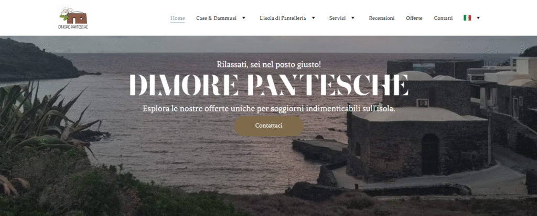
Task: Click the 'Rilassati, sei nel posto giusto!' tagline
Action: (269, 64)
